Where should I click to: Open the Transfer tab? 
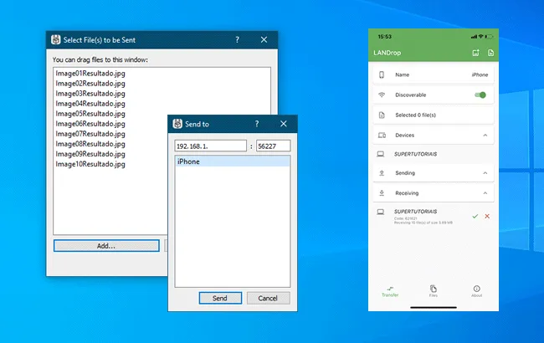coord(390,290)
